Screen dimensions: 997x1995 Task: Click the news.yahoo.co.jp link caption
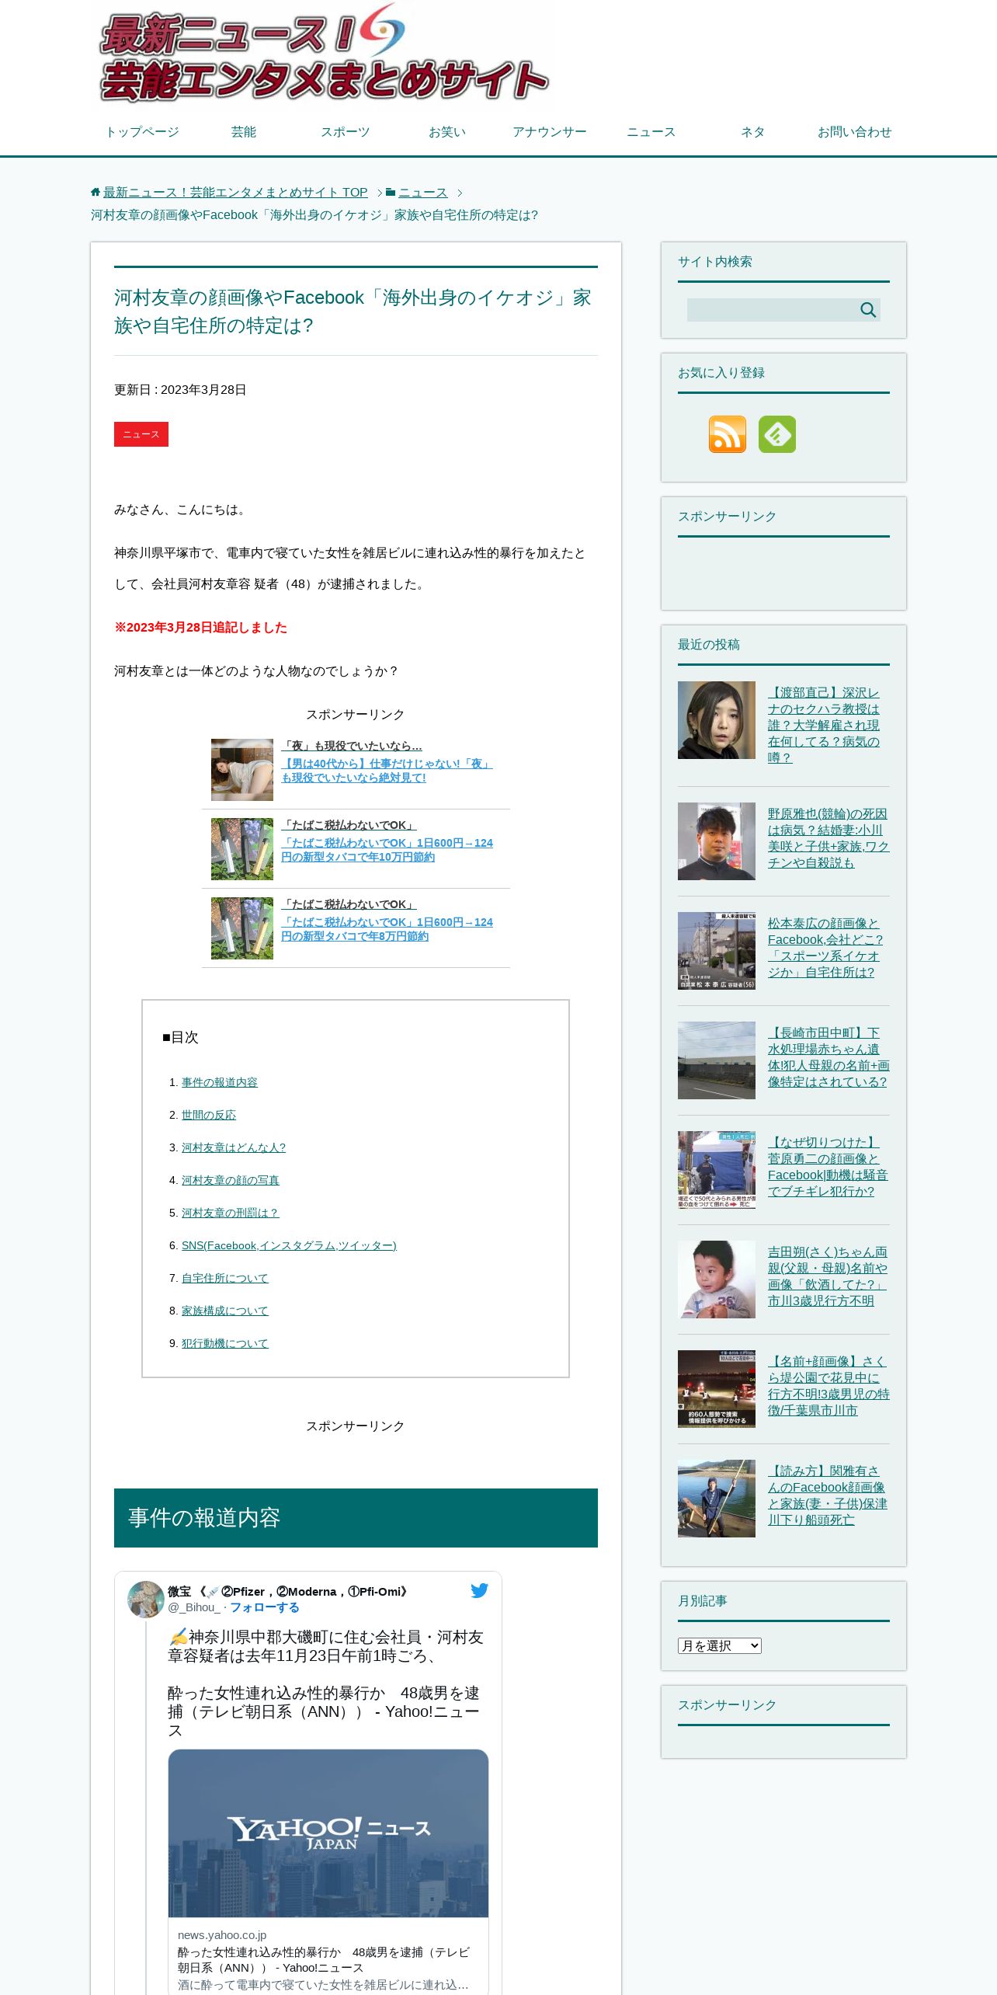coord(222,1935)
